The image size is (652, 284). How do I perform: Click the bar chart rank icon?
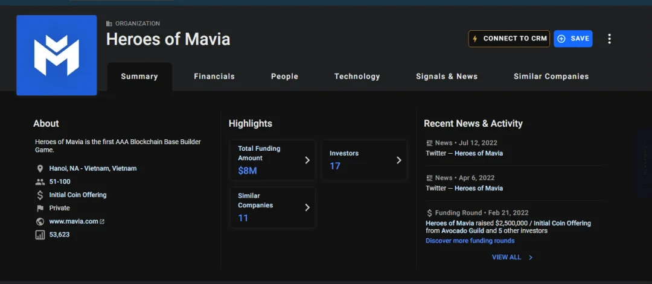pos(40,235)
